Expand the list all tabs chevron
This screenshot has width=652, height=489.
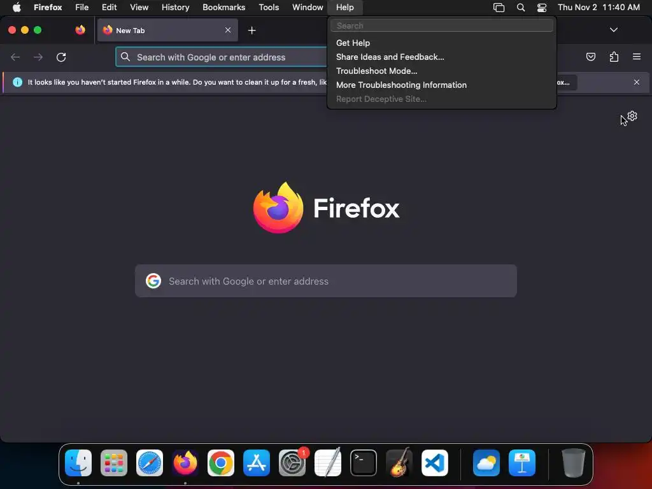(x=614, y=30)
